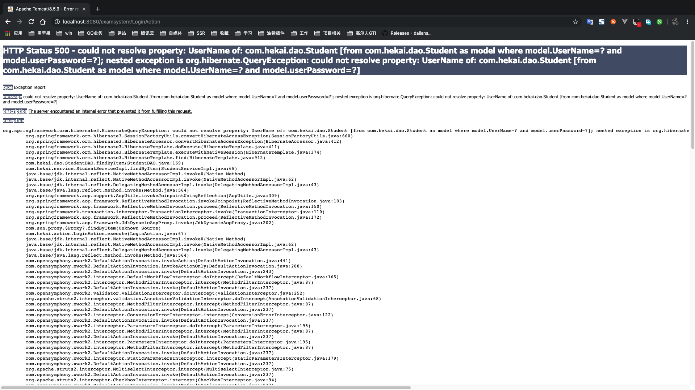This screenshot has height=390, width=695.
Task: Click the ConversionErrorInterceptor stack line
Action: tap(179, 315)
